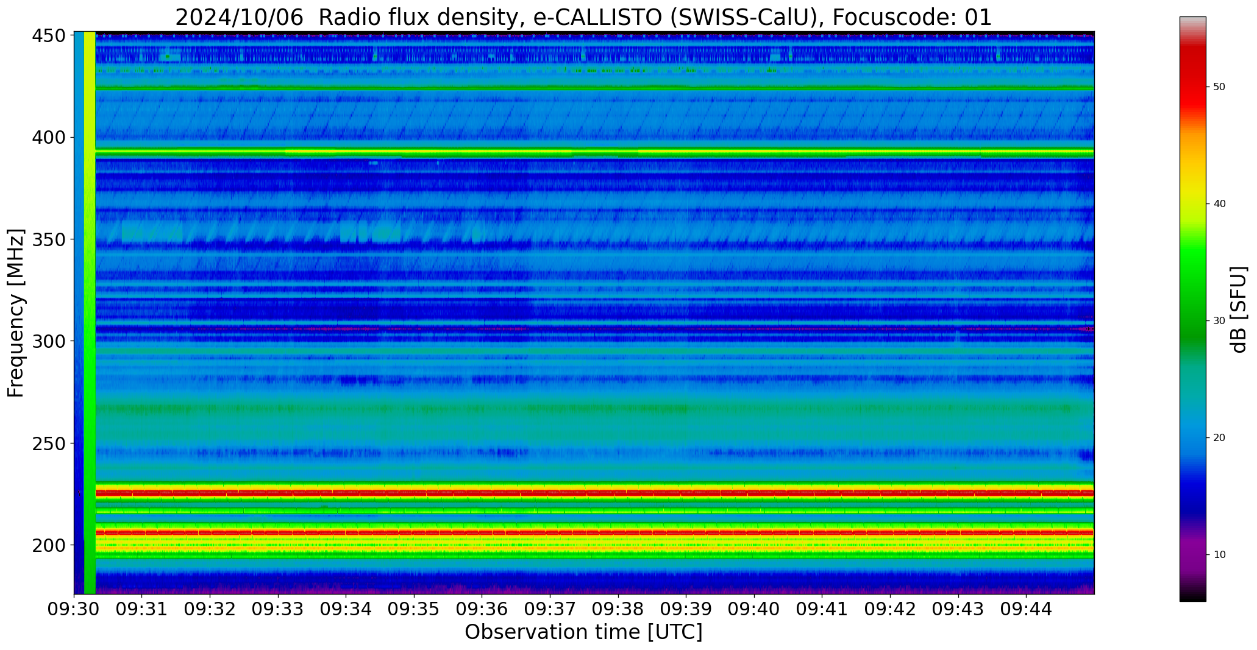Click the 09:40 time tick label
This screenshot has height=650, width=1257.
coord(754,609)
